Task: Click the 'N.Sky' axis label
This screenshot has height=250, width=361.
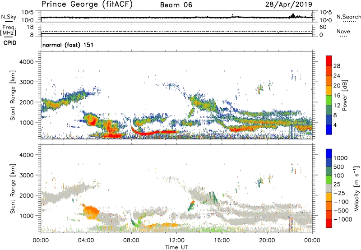Action: tap(9, 17)
